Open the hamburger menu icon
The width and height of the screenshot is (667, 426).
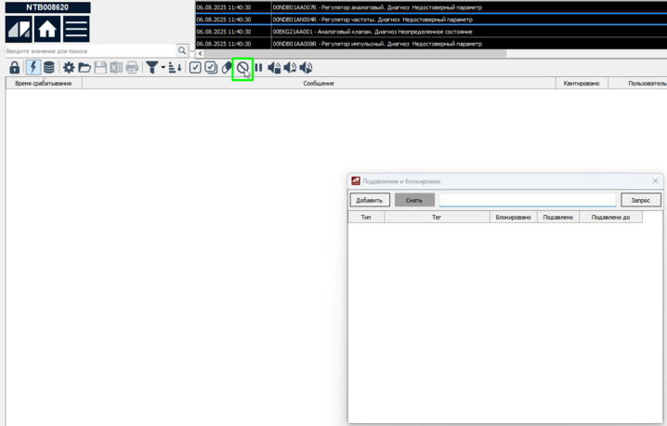click(76, 29)
